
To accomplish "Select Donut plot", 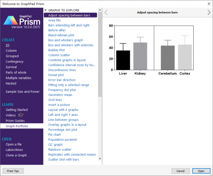I will [56, 75].
